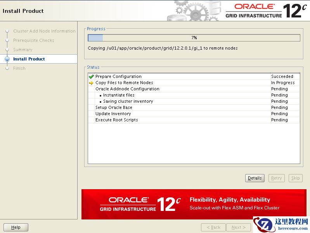Select the Finish step in sidebar
Screen dimensions: 310x233
(x=19, y=68)
